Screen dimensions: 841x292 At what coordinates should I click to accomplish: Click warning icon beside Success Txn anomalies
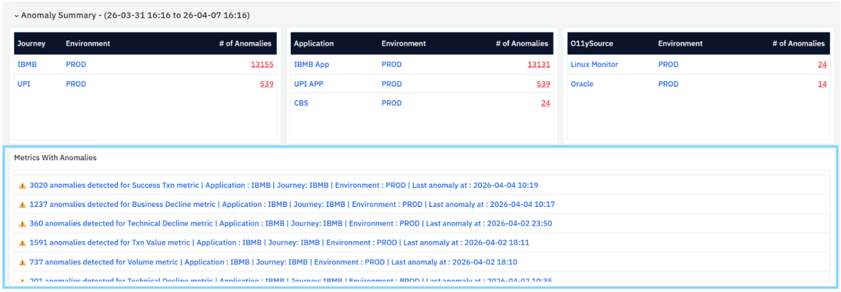pos(23,186)
